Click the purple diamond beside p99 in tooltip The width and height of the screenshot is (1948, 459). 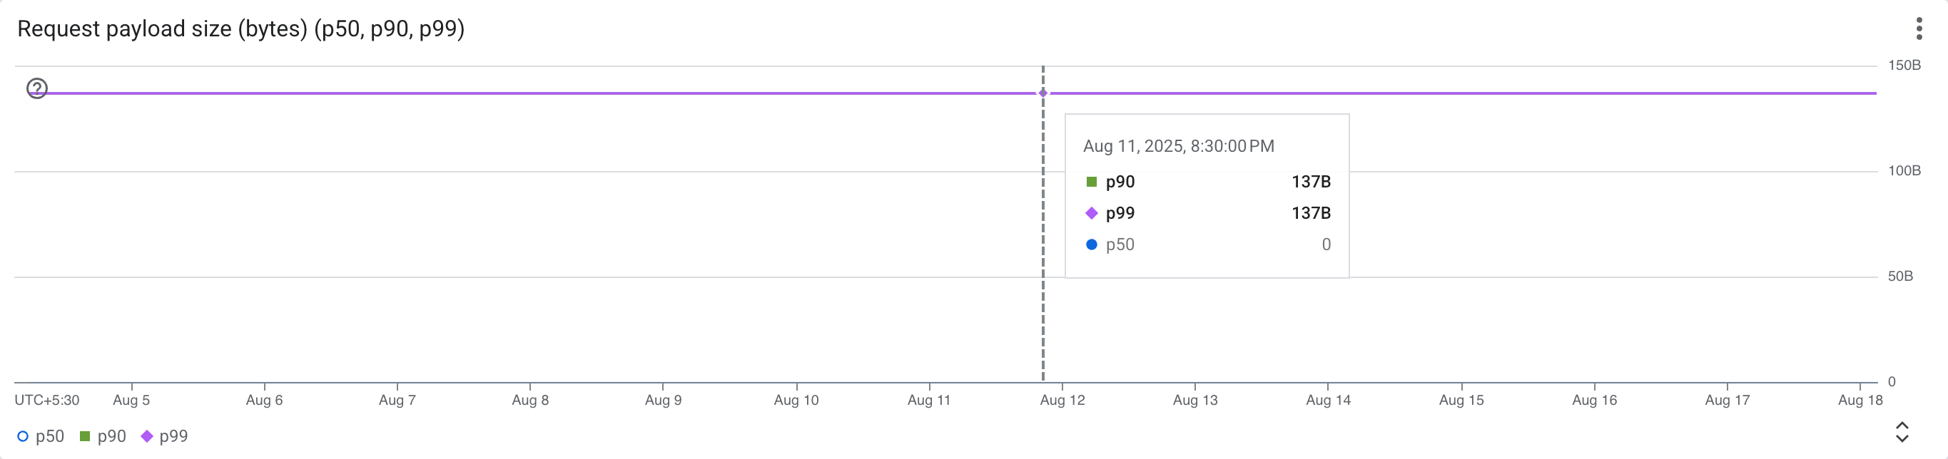(1092, 213)
